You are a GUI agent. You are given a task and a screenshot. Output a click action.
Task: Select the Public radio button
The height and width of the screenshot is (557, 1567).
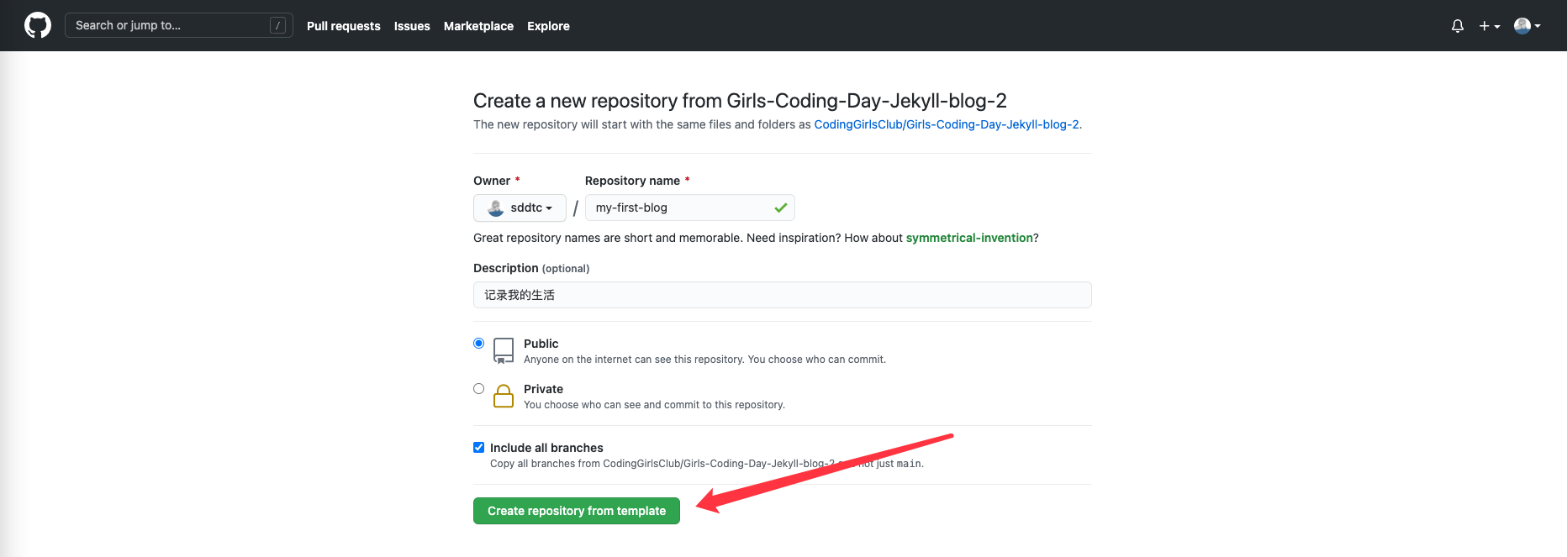(478, 343)
